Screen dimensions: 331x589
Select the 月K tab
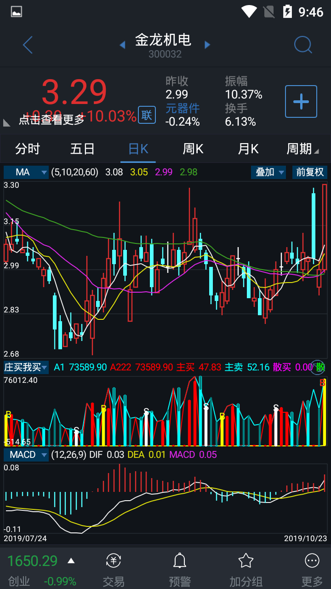coord(248,149)
